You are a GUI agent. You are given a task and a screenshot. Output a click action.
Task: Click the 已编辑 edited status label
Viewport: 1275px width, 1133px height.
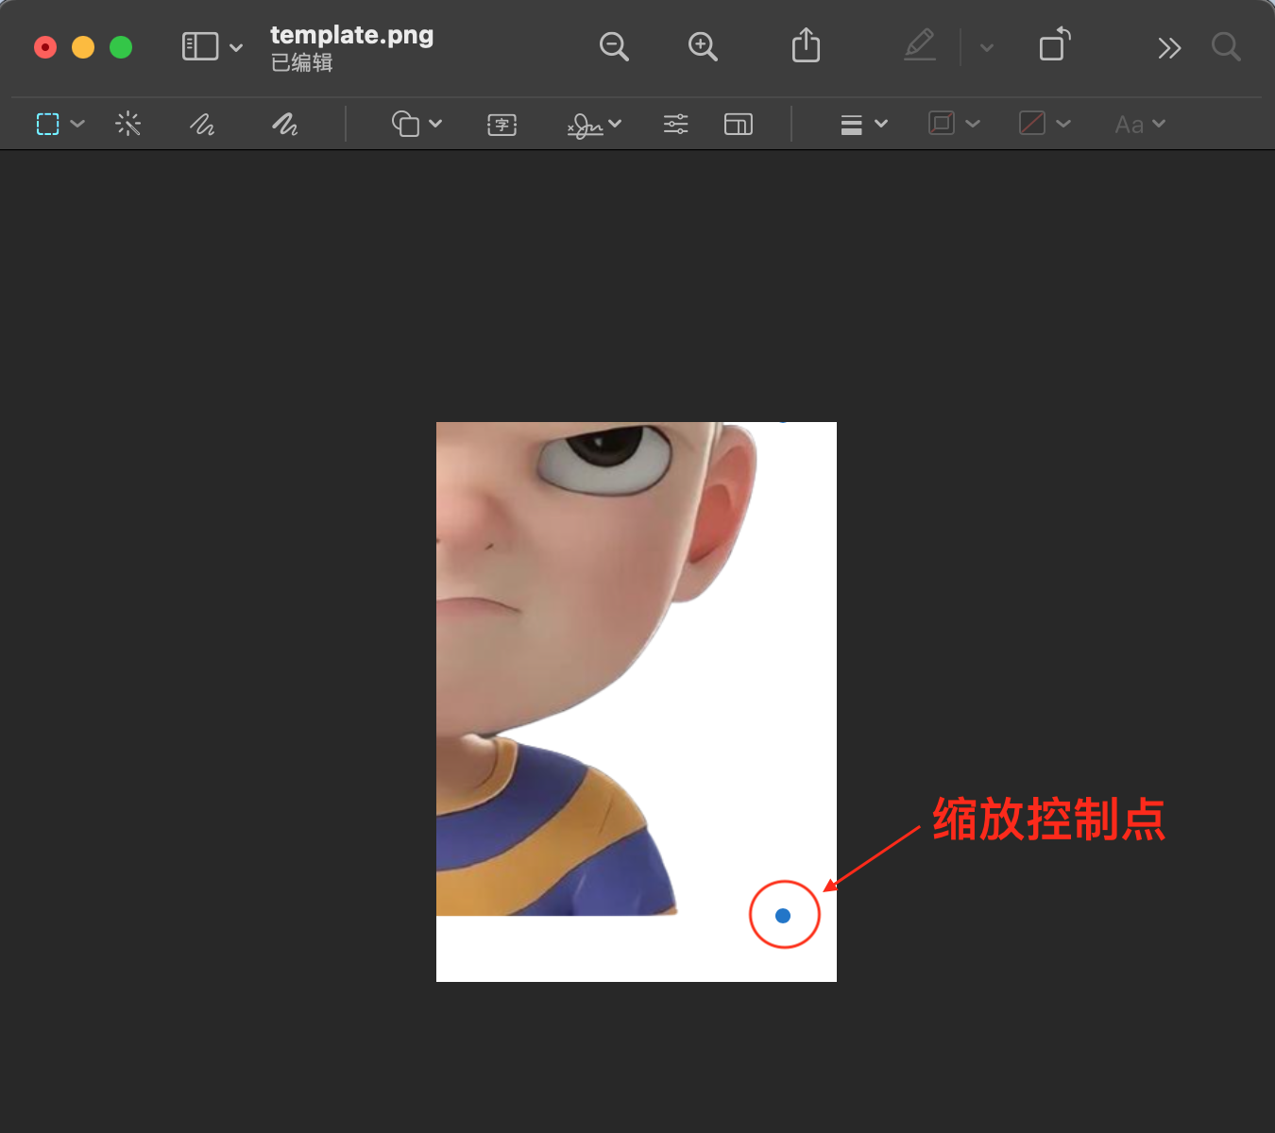point(301,63)
